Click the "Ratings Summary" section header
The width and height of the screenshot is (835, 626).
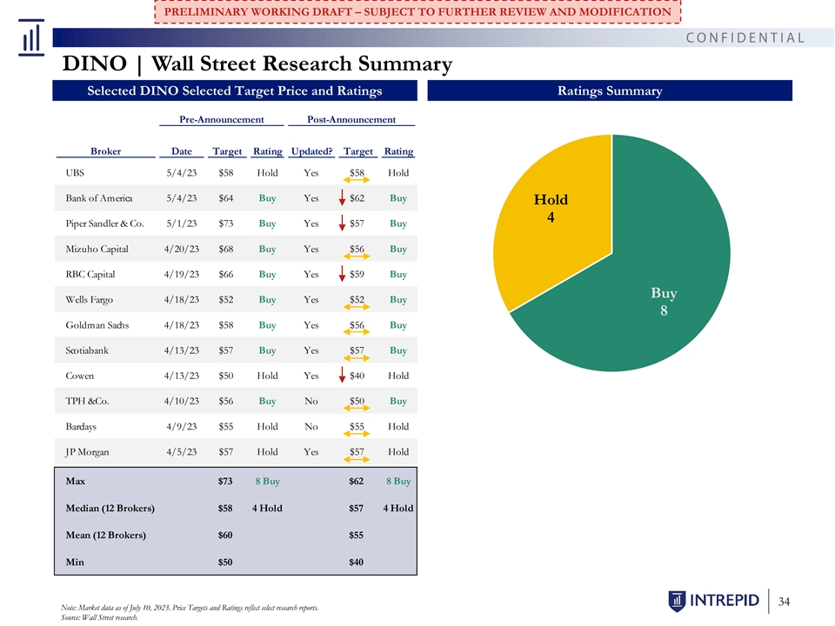pyautogui.click(x=610, y=90)
